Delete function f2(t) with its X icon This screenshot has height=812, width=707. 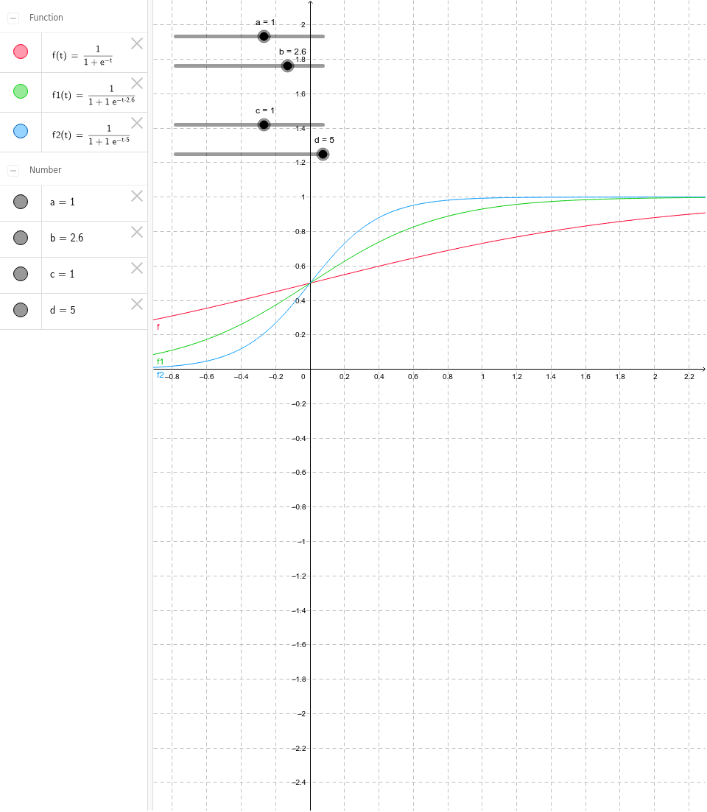pyautogui.click(x=137, y=123)
